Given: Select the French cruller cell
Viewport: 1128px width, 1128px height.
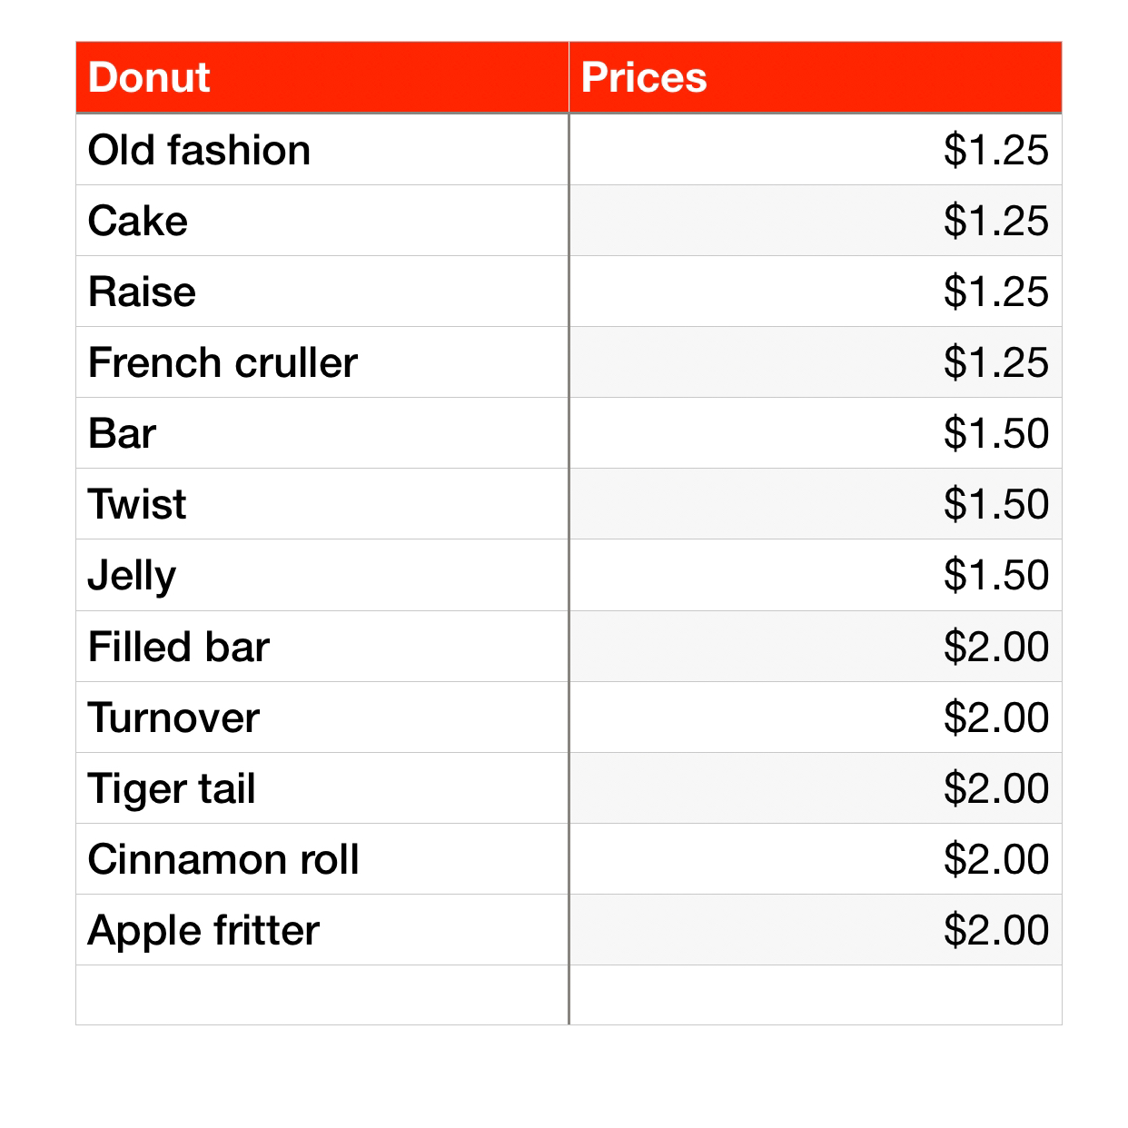Looking at the screenshot, I should coord(322,362).
